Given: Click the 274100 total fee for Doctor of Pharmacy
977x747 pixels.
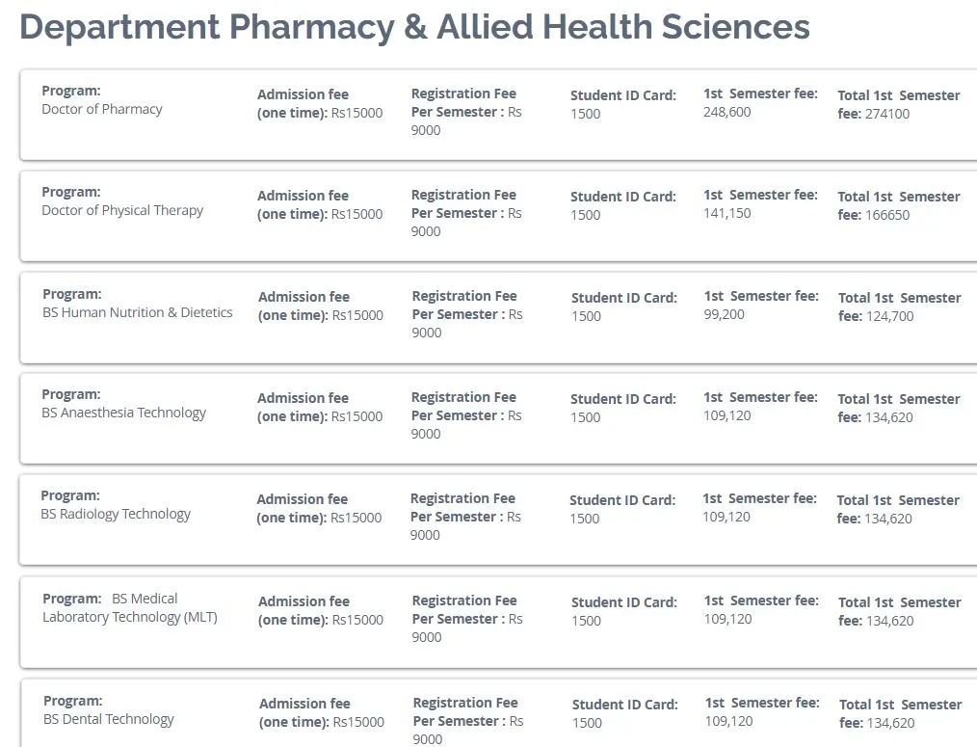Looking at the screenshot, I should coord(887,114).
